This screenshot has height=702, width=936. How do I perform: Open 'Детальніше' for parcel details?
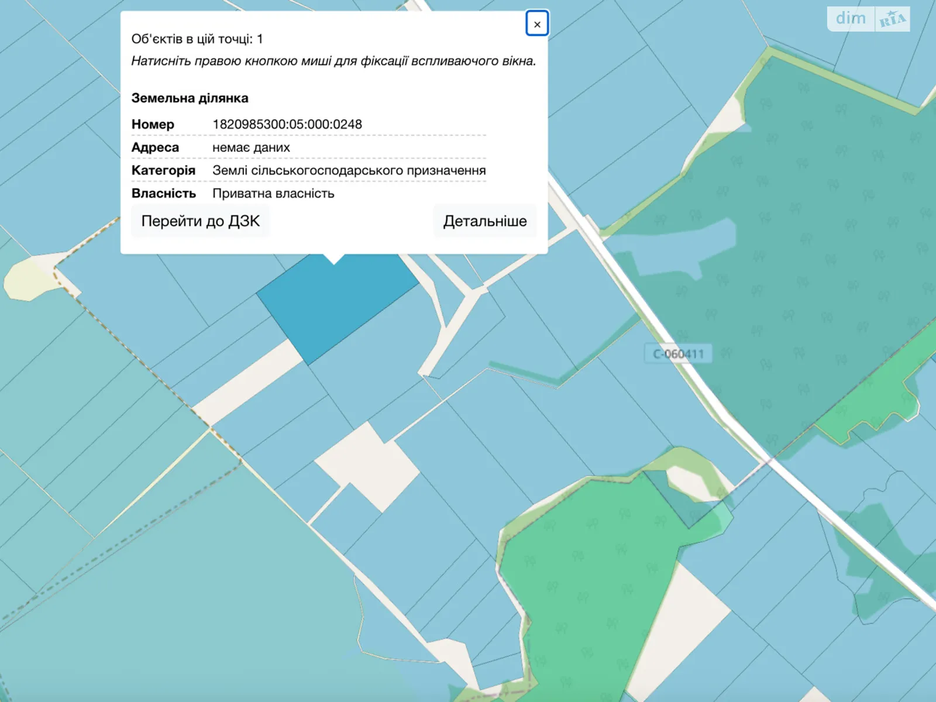click(x=484, y=221)
